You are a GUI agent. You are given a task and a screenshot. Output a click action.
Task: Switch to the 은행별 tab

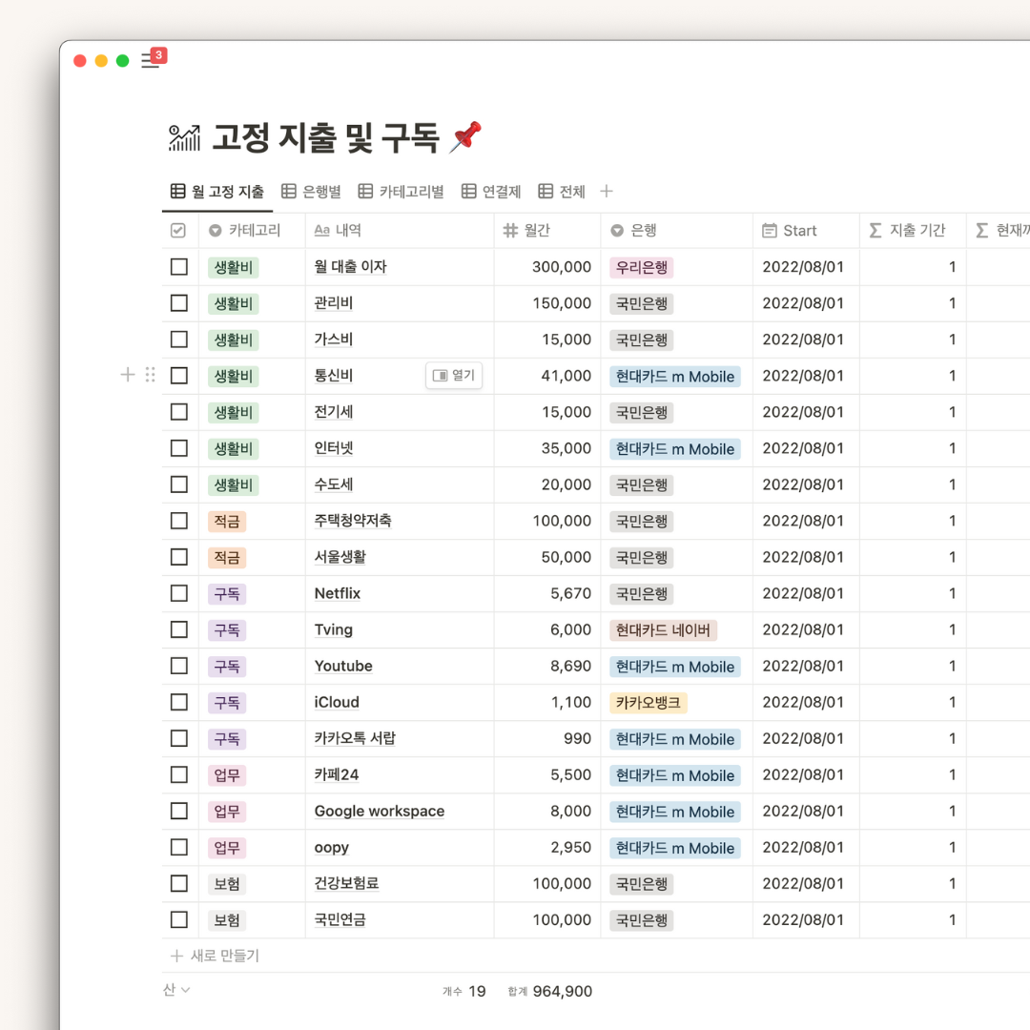coord(311,192)
